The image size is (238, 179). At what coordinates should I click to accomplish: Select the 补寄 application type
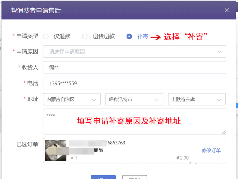pos(129,36)
